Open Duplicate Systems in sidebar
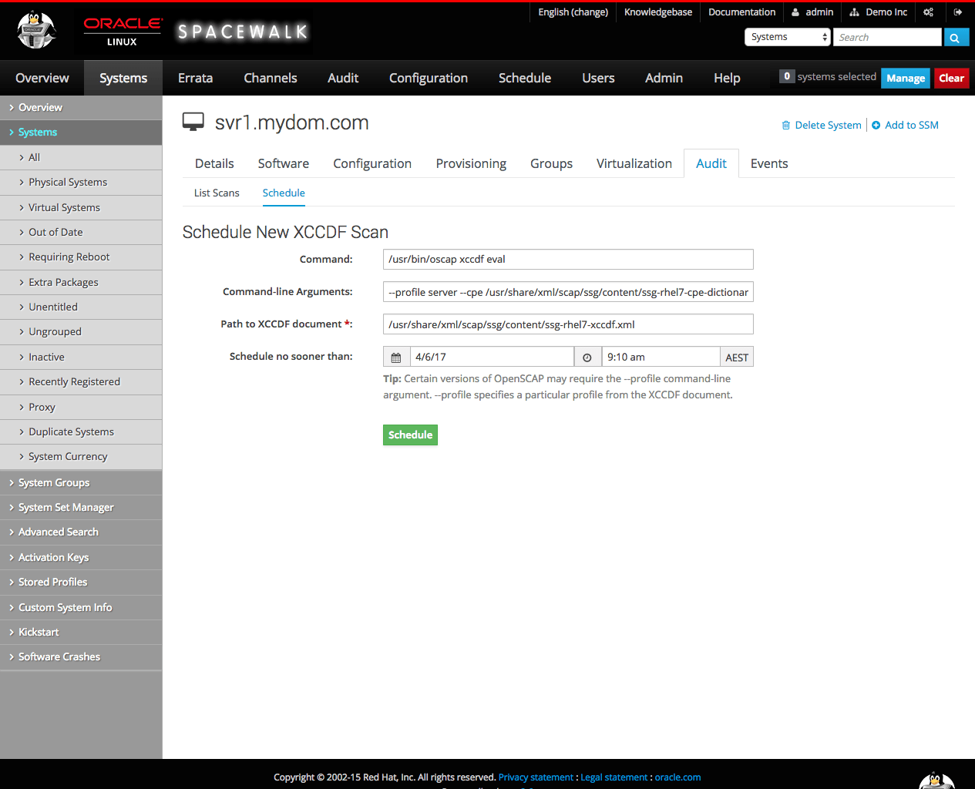The width and height of the screenshot is (975, 789). (x=71, y=432)
